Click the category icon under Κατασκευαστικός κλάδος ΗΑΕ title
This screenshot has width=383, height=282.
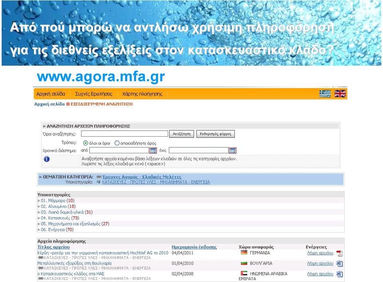tap(41, 278)
